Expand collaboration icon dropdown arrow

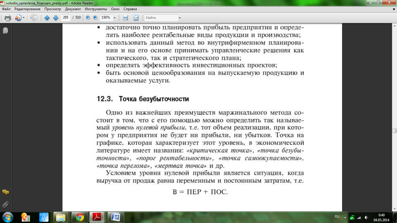24,18
